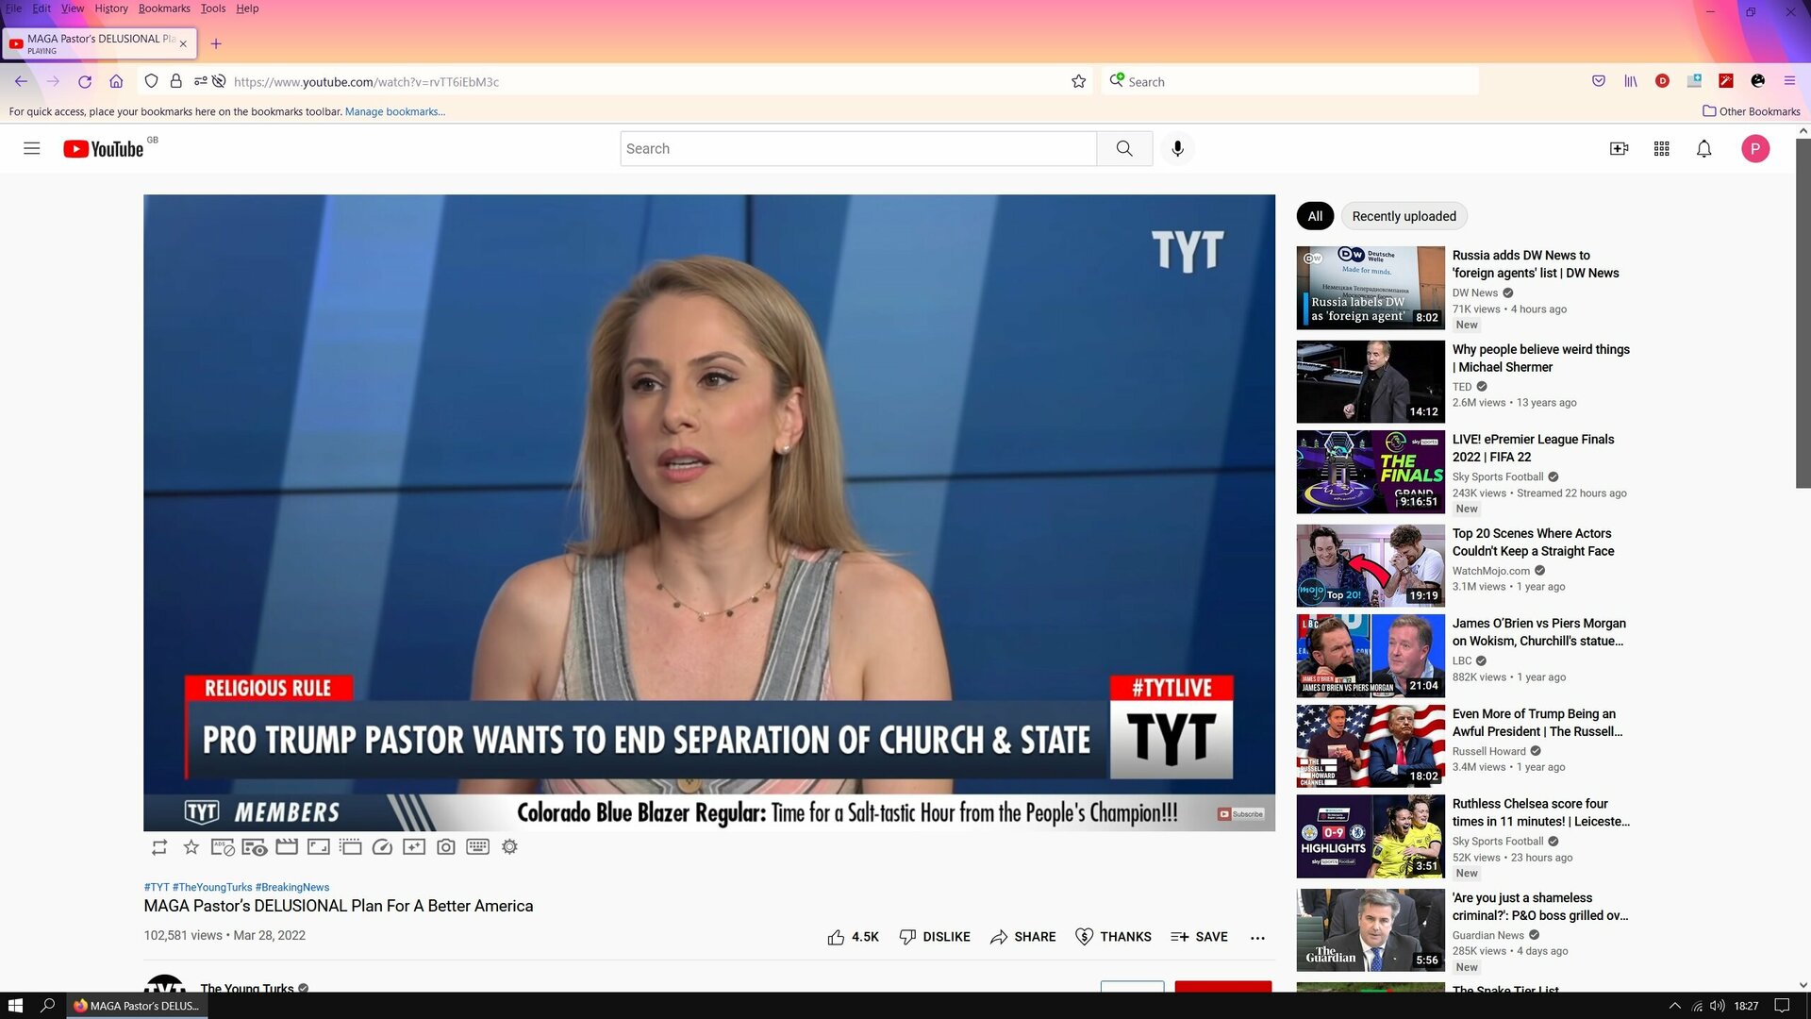
Task: Open the Other Bookmarks folder
Action: (1752, 111)
